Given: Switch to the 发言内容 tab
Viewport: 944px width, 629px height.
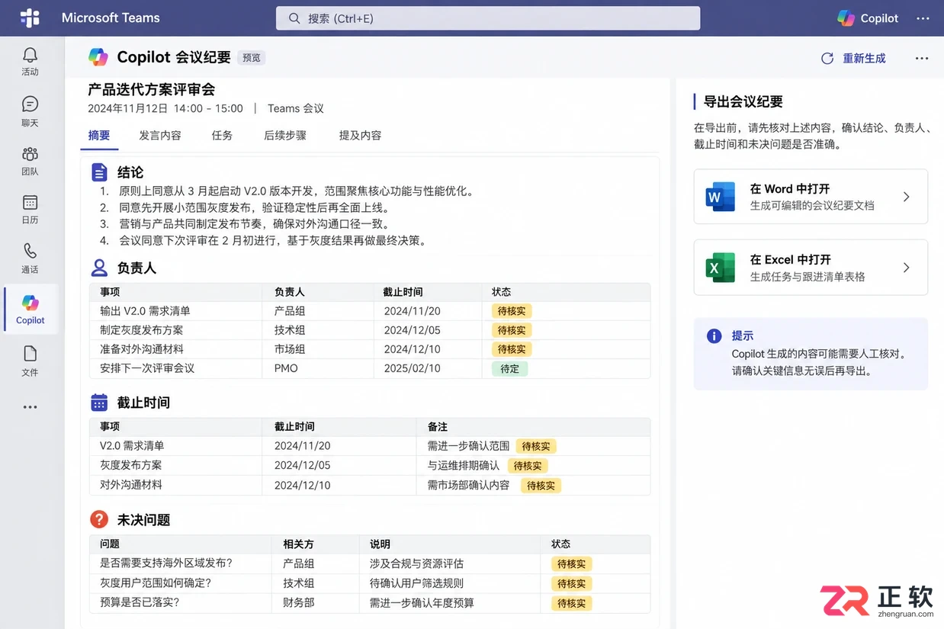Looking at the screenshot, I should 160,135.
